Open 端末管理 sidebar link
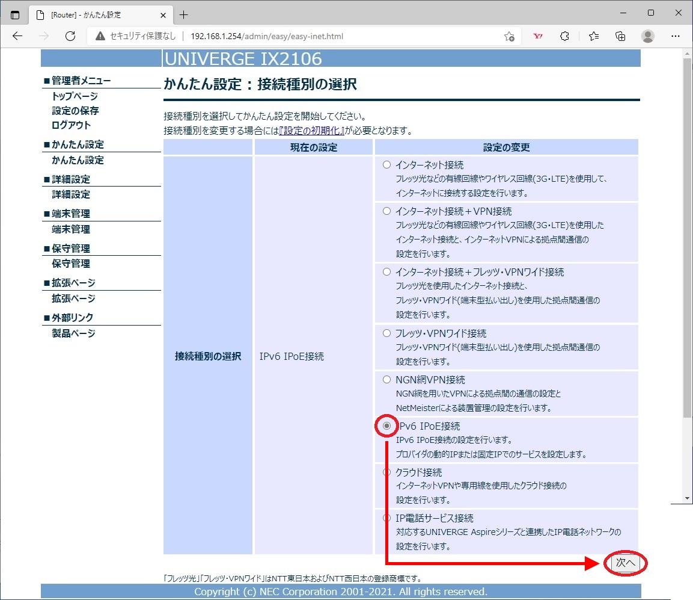693x600 pixels. pyautogui.click(x=71, y=229)
